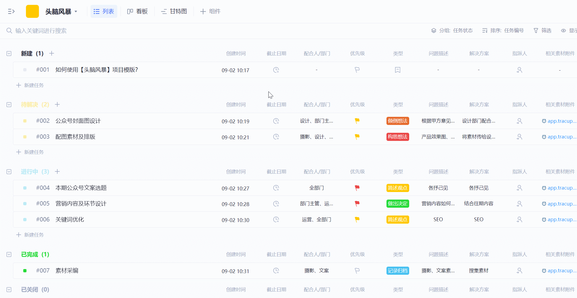Open 头脑风暴 project dropdown arrow
577x298 pixels.
point(76,12)
